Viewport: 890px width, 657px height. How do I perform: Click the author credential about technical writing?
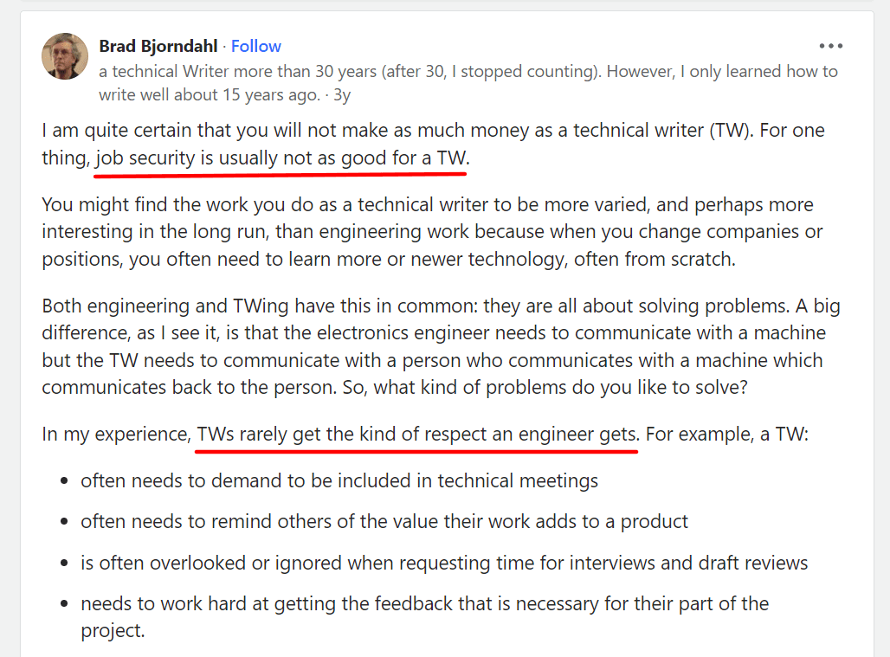point(468,72)
